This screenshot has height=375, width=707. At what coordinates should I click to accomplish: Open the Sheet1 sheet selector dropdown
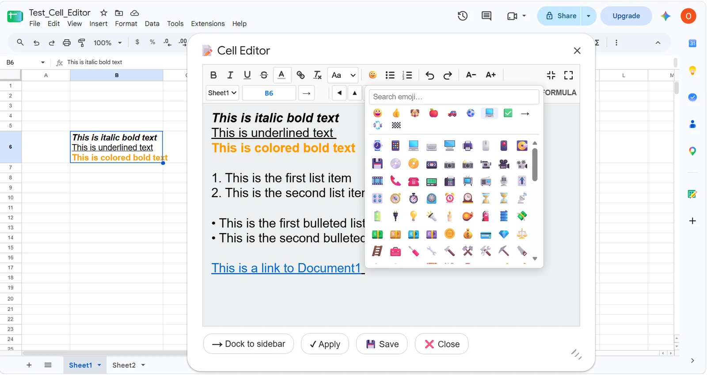tap(222, 93)
